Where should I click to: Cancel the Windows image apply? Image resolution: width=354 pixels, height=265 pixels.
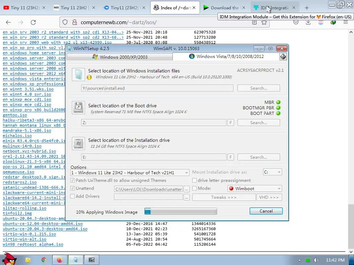(266, 211)
